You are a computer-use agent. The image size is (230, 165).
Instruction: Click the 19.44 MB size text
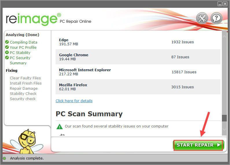click(67, 59)
